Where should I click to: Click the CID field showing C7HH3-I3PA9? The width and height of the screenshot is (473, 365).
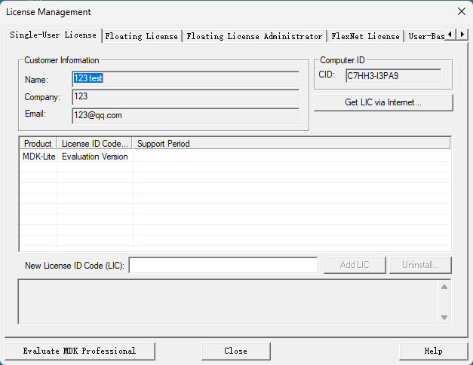(393, 76)
